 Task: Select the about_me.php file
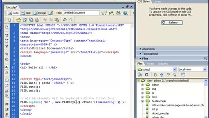click(160, 113)
